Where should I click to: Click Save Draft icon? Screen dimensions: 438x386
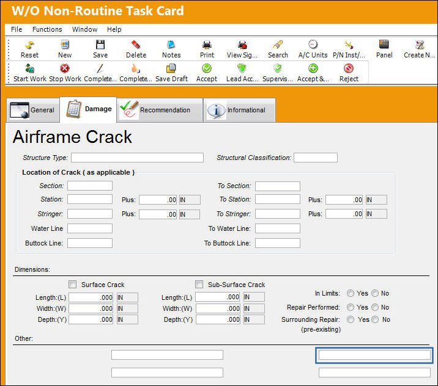pyautogui.click(x=171, y=68)
